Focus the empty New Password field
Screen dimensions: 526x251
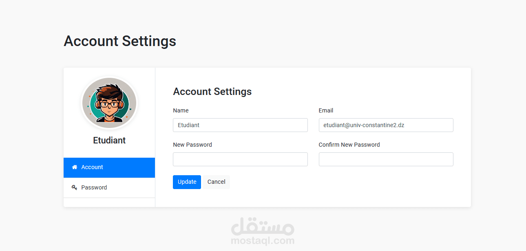click(x=240, y=159)
